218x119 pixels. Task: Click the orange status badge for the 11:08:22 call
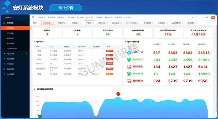click(110, 74)
